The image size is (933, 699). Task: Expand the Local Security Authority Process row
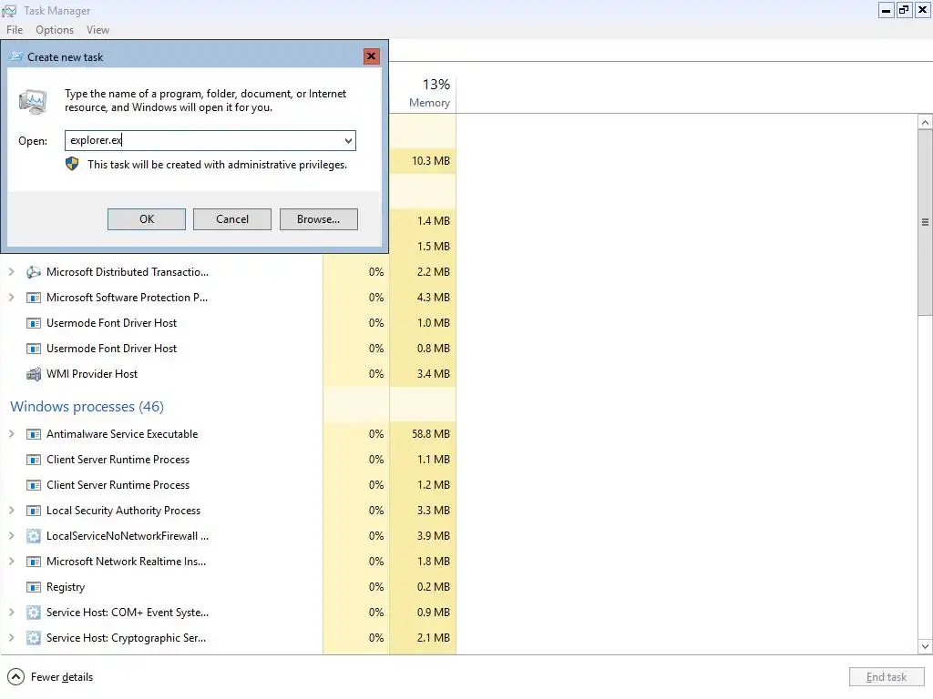click(x=11, y=510)
